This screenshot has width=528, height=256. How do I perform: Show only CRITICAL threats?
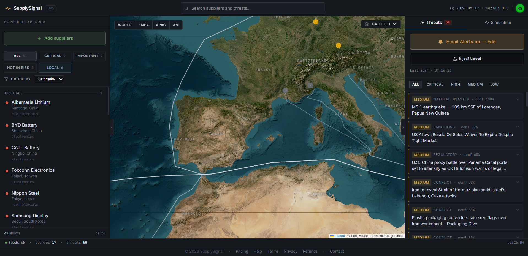[x=435, y=85]
